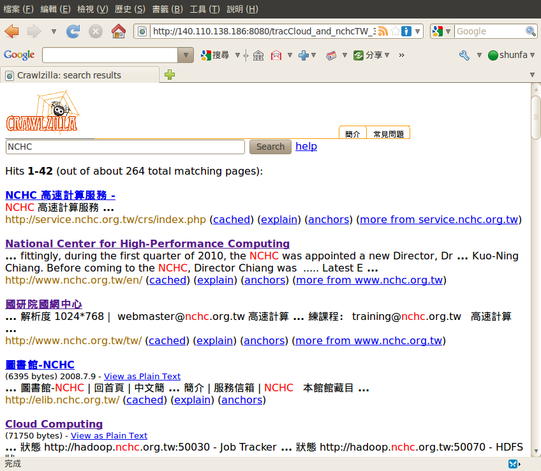Click the RSS feed icon in address bar
Image resolution: width=541 pixels, height=471 pixels.
point(383,31)
